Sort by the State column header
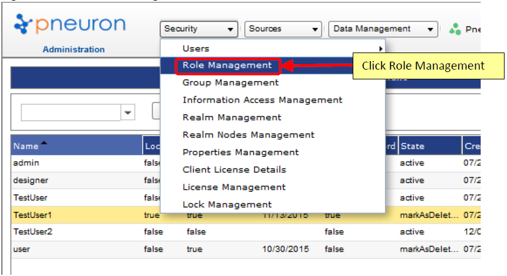Viewport: 507px width, 276px height. pyautogui.click(x=430, y=146)
